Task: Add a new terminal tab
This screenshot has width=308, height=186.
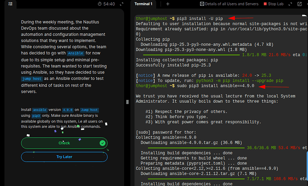Action: point(167,4)
